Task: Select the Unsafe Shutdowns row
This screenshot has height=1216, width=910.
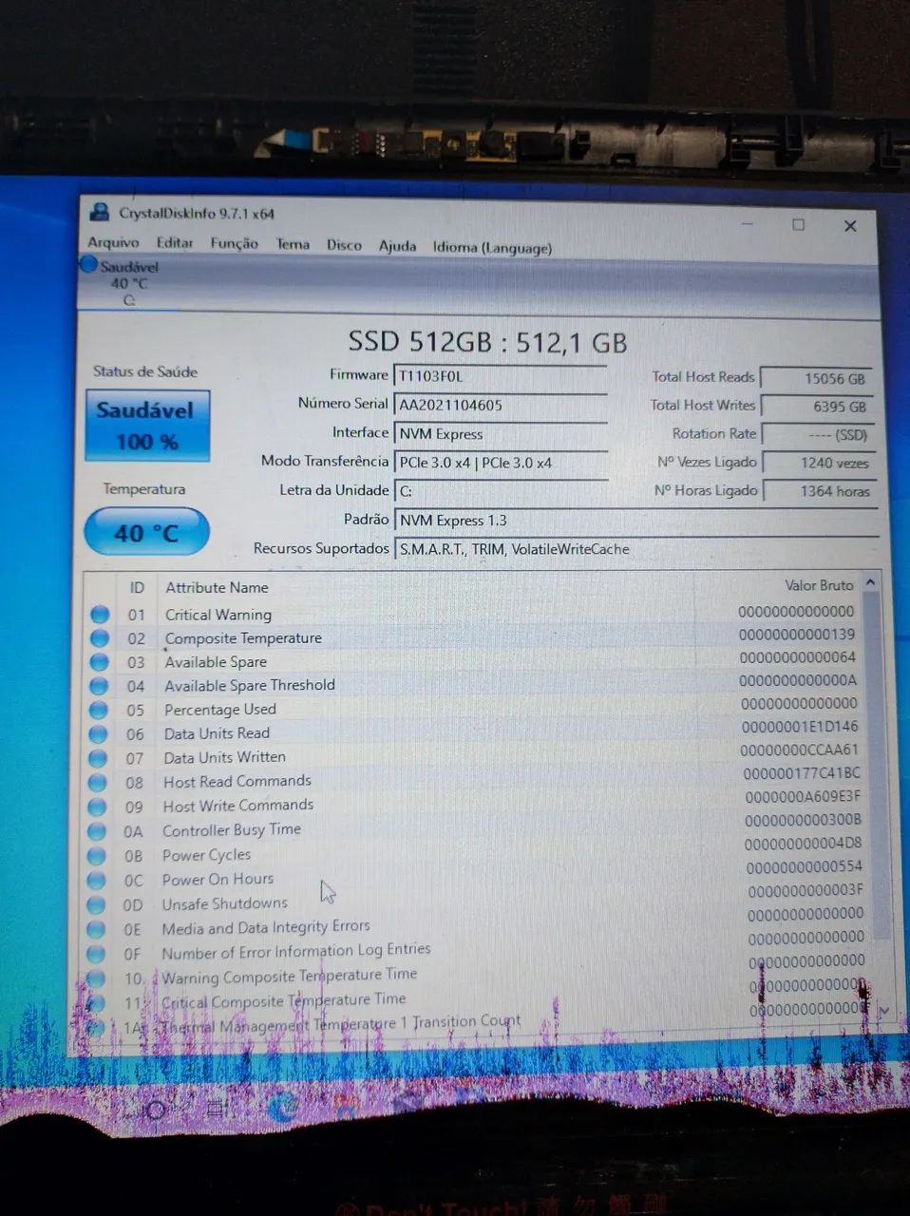Action: 475,899
